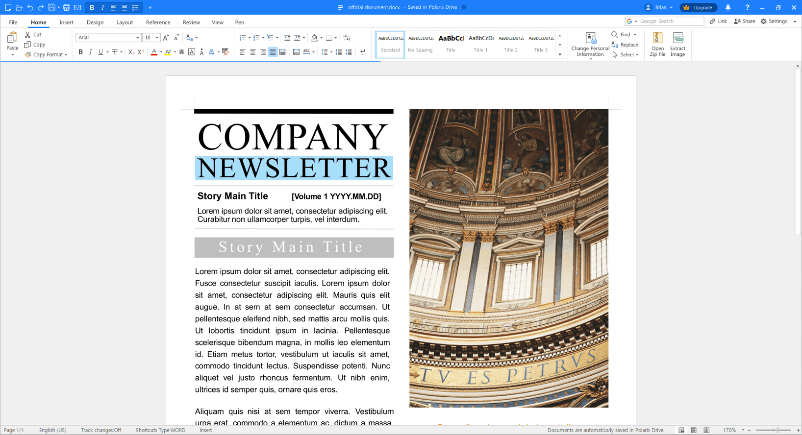The width and height of the screenshot is (802, 435).
Task: Click the email send icon in title bar
Action: (x=77, y=7)
